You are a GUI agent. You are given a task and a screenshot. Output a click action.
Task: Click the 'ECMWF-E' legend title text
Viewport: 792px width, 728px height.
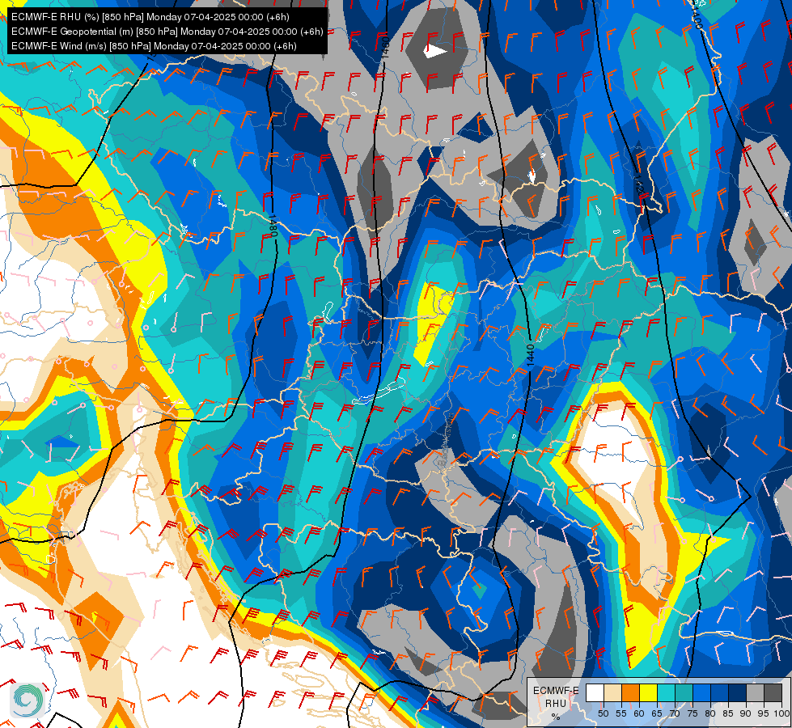(x=556, y=691)
